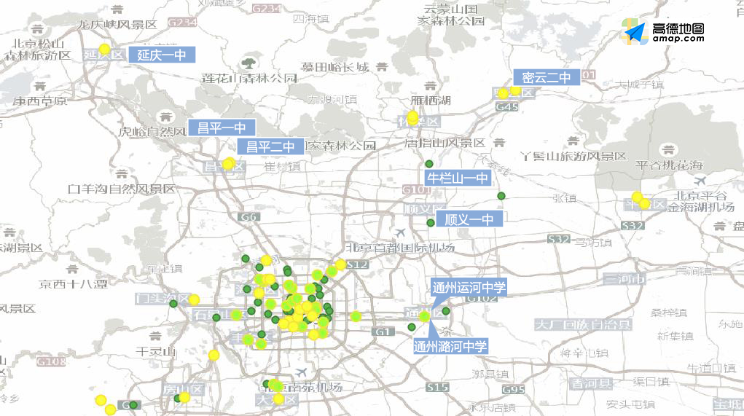Click the yellow marker right of 门头沟区

[x=194, y=299]
